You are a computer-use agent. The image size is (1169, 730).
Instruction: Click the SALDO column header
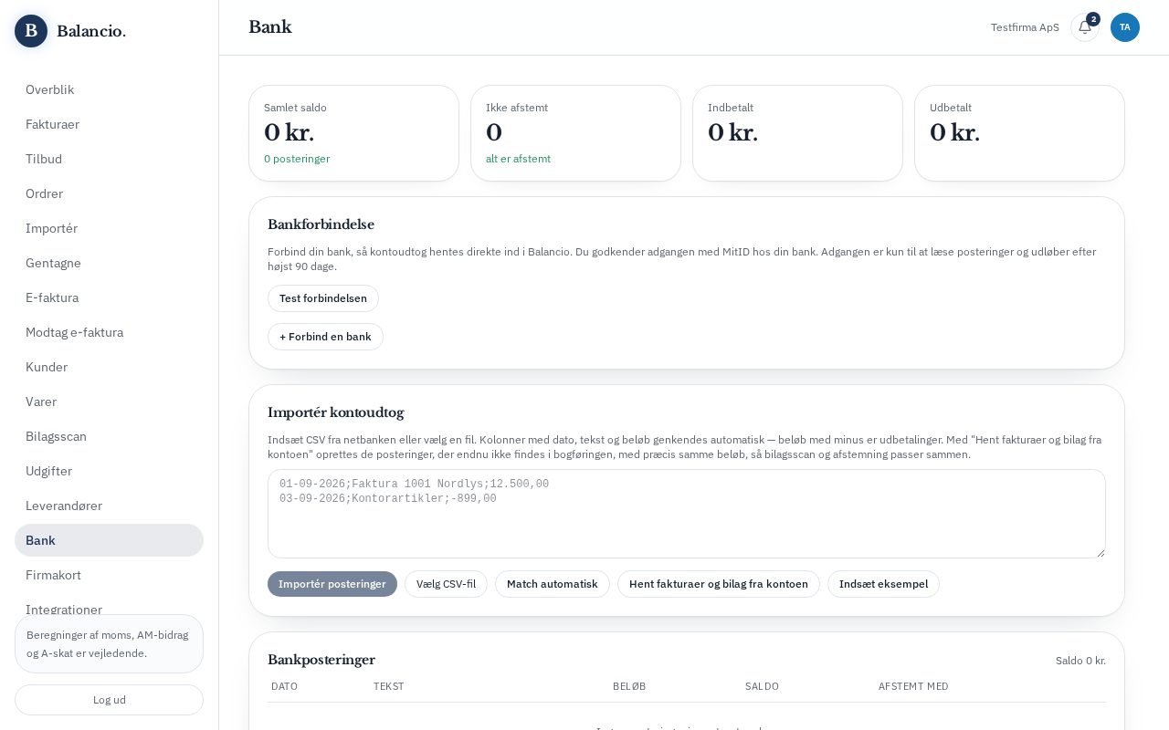(762, 686)
